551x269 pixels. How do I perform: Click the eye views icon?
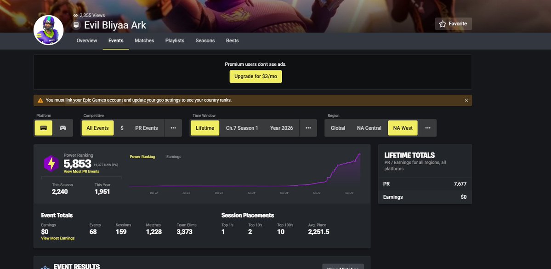coord(75,16)
